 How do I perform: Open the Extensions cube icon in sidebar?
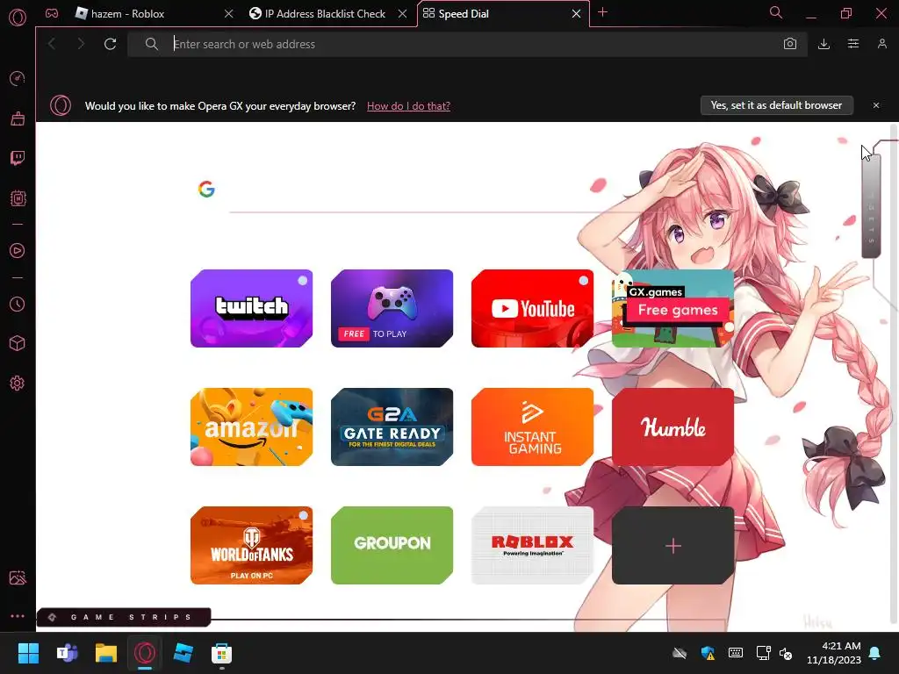18,343
